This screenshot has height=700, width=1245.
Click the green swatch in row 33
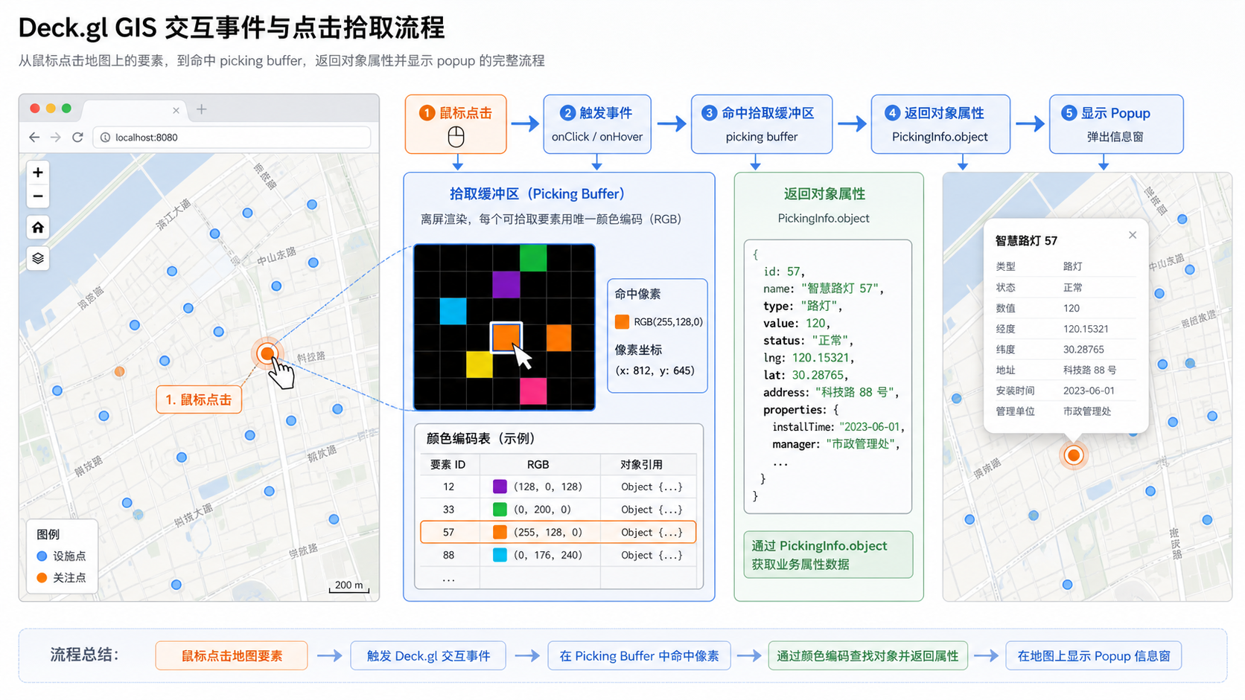(500, 510)
